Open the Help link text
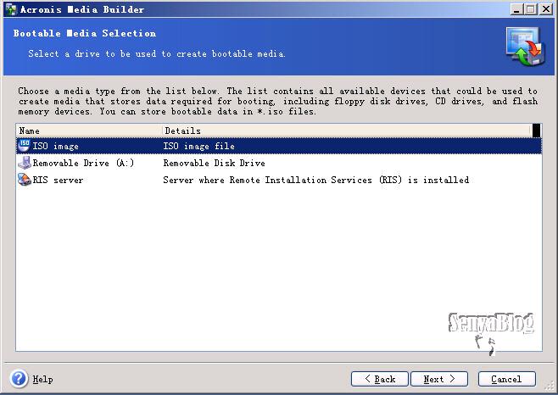 [x=42, y=380]
